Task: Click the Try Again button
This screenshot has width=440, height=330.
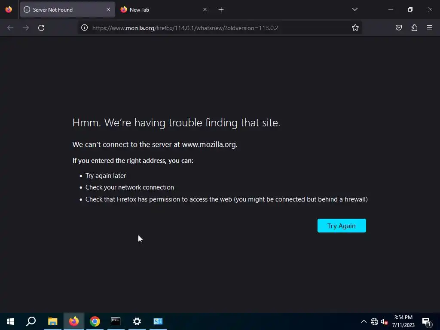Action: pyautogui.click(x=342, y=226)
